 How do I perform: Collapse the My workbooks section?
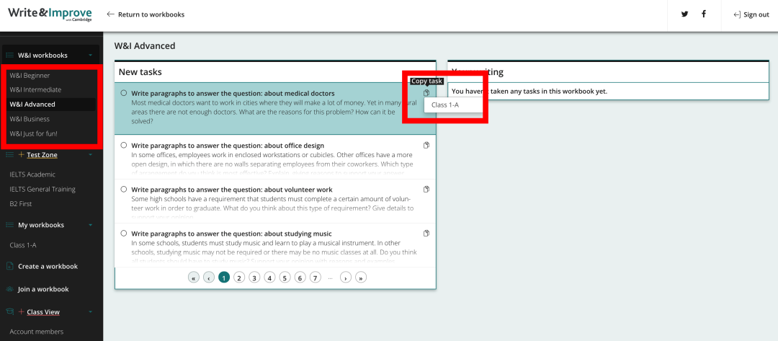[90, 225]
